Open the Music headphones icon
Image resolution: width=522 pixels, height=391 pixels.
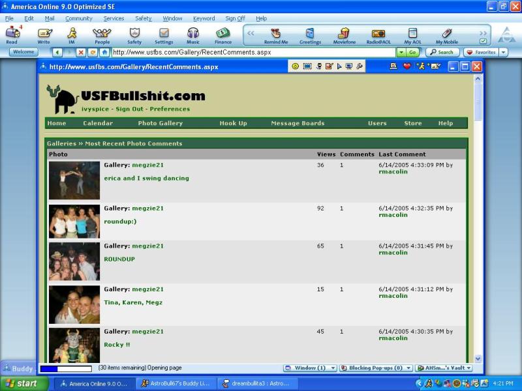(x=193, y=36)
